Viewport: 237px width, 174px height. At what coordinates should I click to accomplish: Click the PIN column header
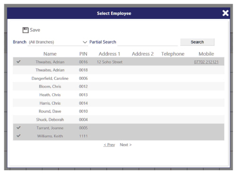pos(83,54)
